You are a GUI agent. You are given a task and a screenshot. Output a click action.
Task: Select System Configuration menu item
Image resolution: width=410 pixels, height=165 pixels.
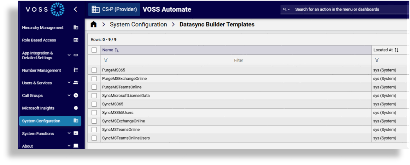pyautogui.click(x=50, y=121)
